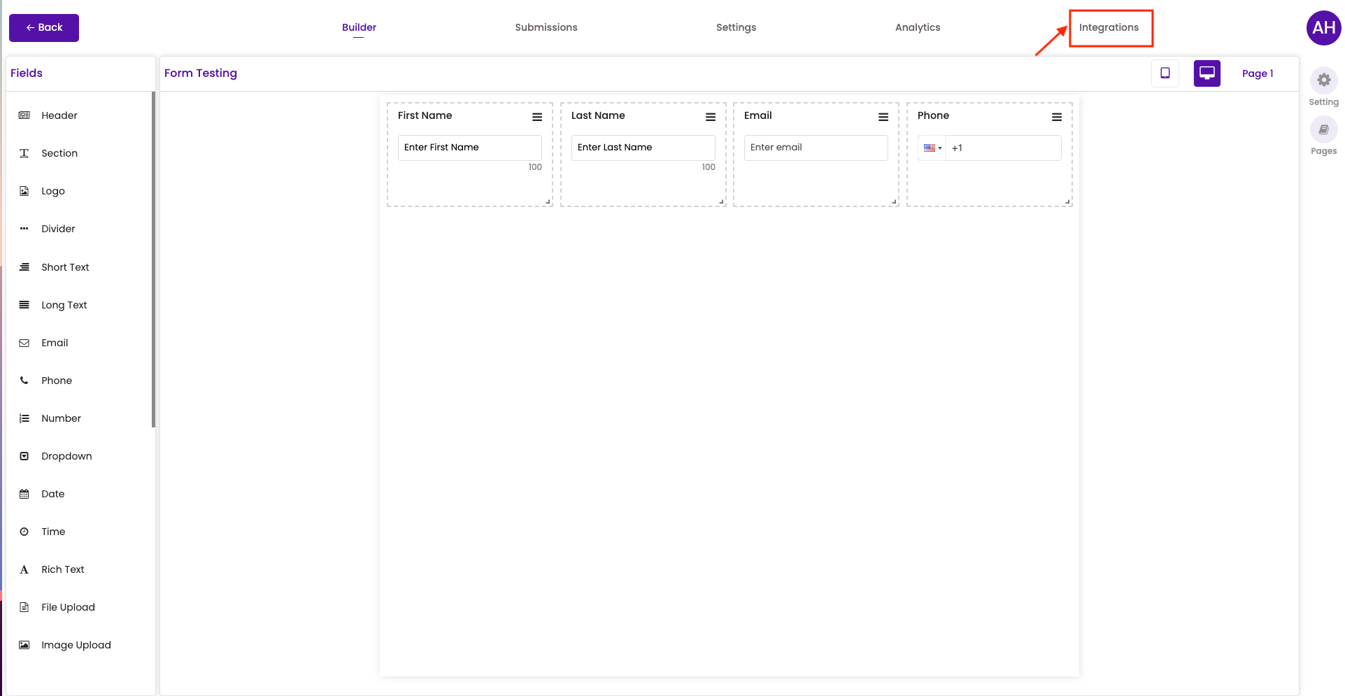Go back using the Back button
Viewport: 1345px width, 696px height.
point(44,28)
